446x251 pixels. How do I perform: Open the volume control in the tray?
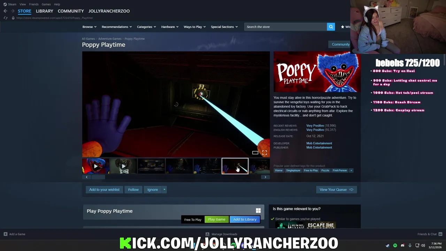point(423,245)
